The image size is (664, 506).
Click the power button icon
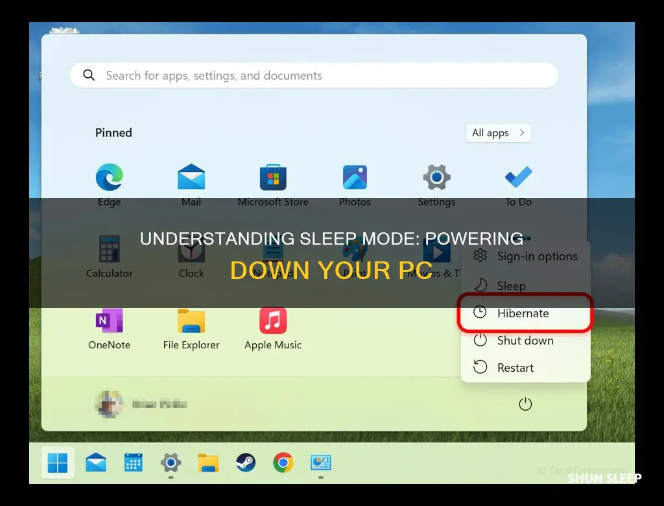click(525, 404)
